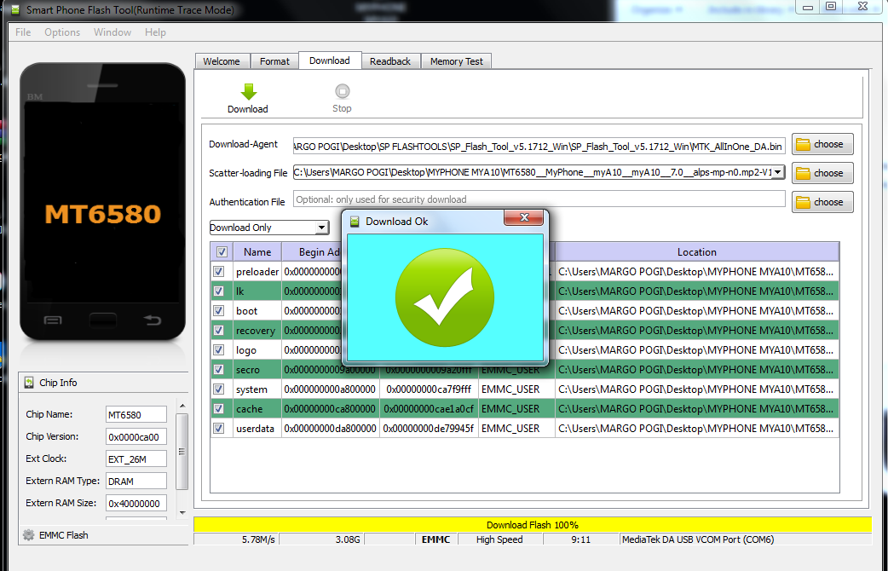Click the phone Menu button graphic
888x571 pixels.
tap(53, 320)
